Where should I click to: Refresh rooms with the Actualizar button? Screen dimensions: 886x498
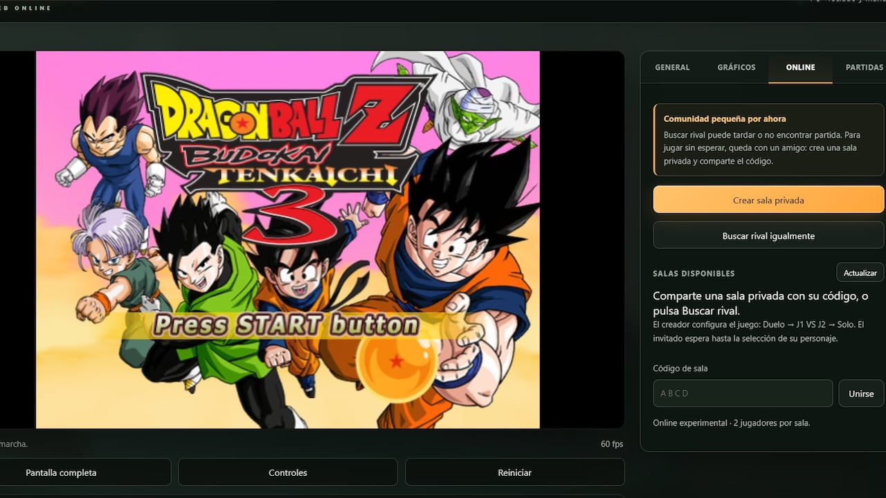(x=860, y=273)
